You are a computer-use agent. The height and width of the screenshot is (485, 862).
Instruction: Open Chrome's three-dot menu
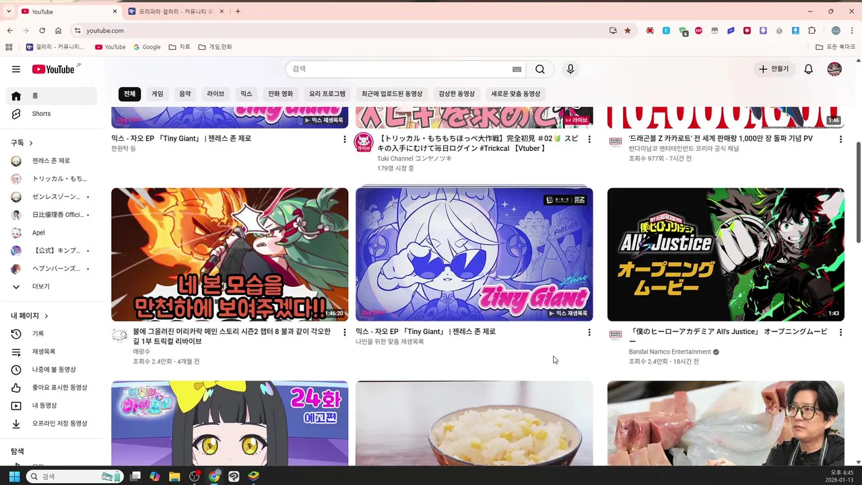[853, 30]
